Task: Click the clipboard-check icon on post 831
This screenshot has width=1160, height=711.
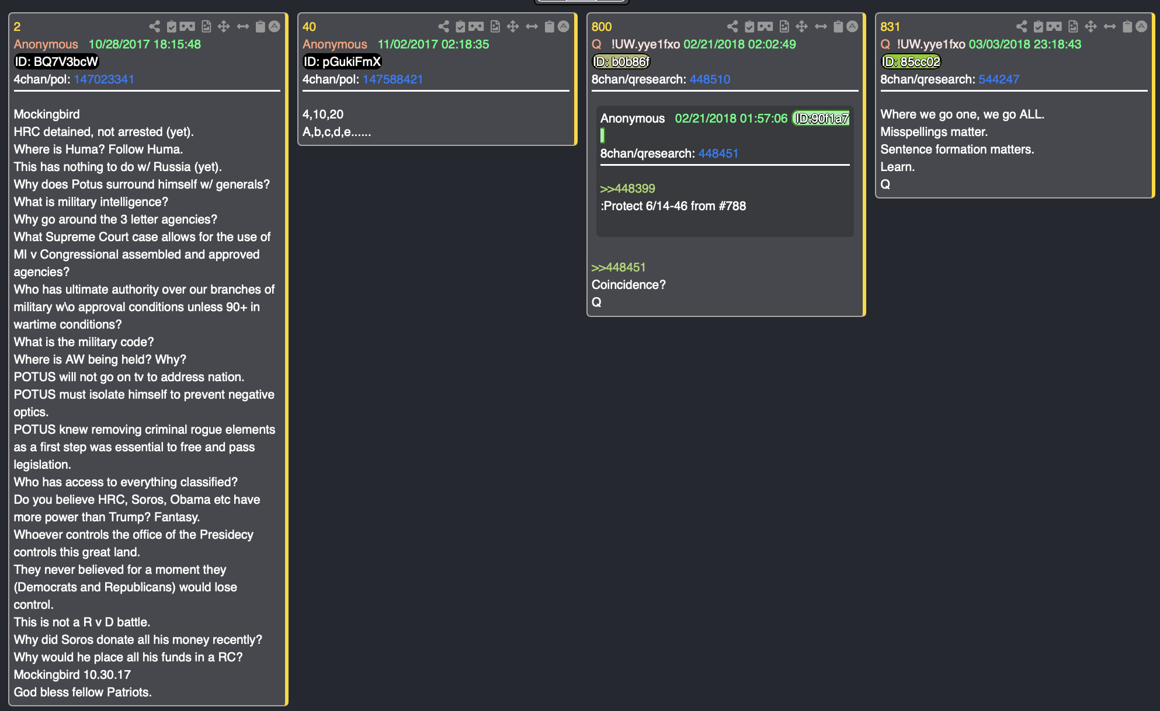Action: coord(1039,26)
